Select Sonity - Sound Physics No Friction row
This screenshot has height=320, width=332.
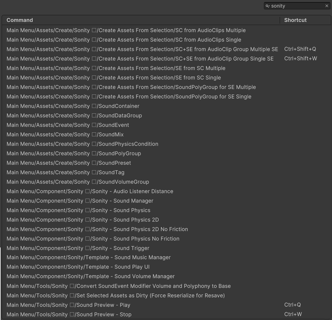click(x=166, y=239)
